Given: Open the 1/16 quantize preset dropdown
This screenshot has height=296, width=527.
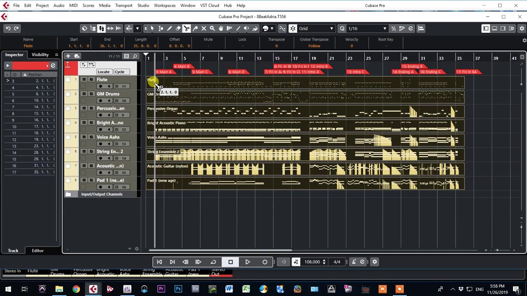Looking at the screenshot, I should tap(367, 28).
